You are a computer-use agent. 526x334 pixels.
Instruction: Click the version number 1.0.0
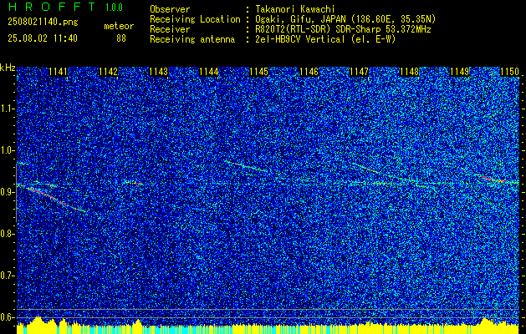coord(114,7)
